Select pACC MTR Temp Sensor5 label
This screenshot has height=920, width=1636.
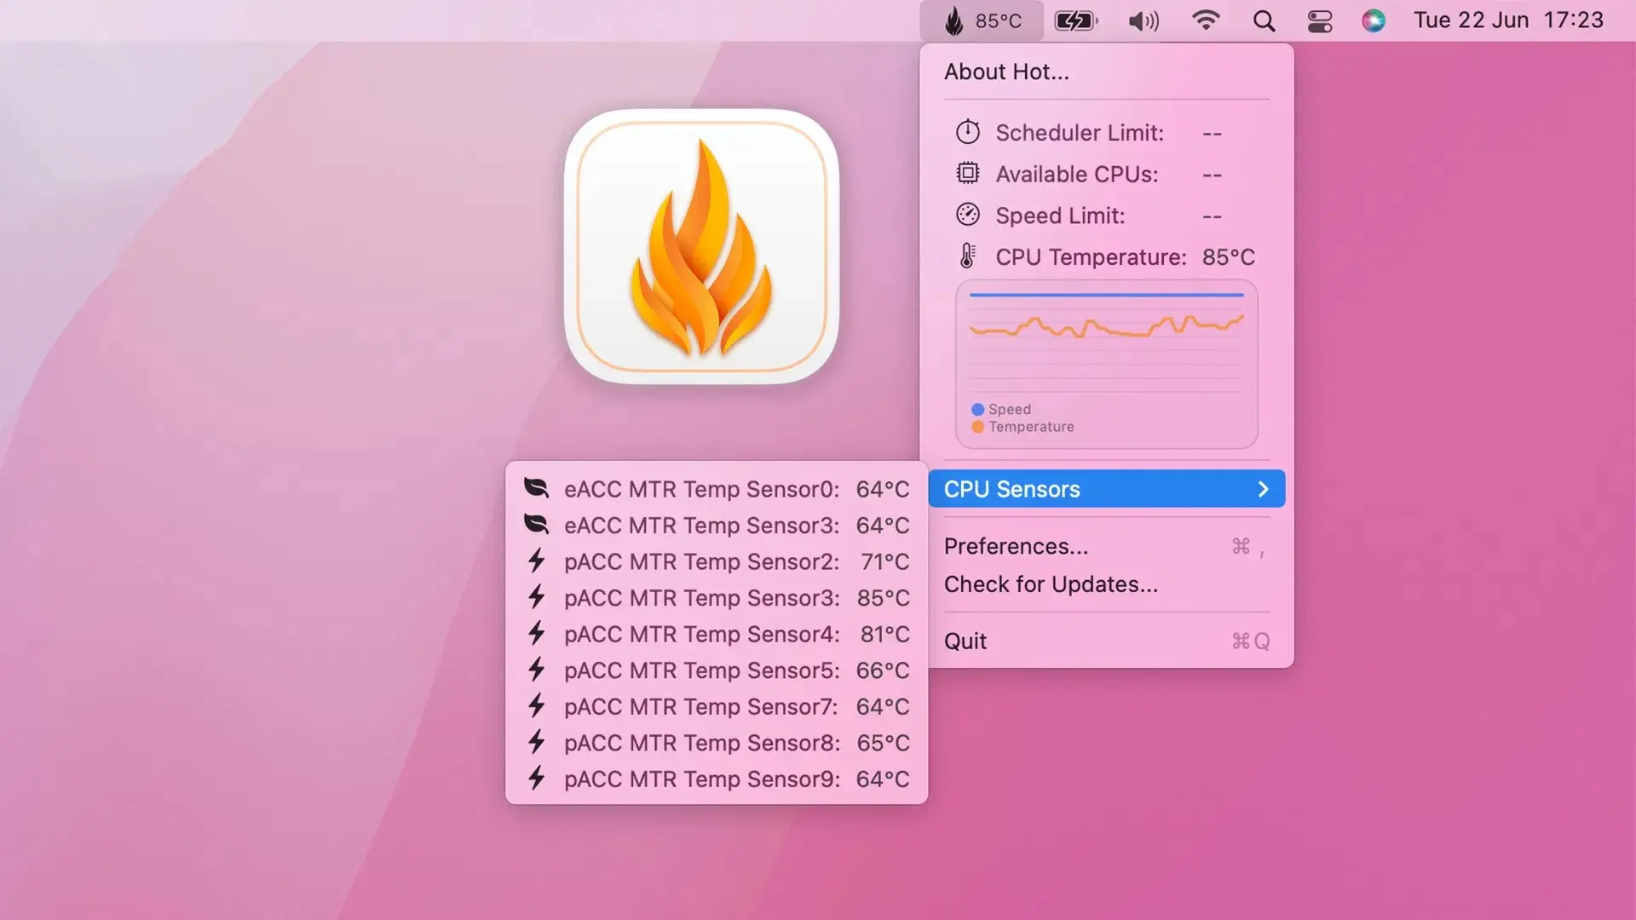pyautogui.click(x=701, y=670)
